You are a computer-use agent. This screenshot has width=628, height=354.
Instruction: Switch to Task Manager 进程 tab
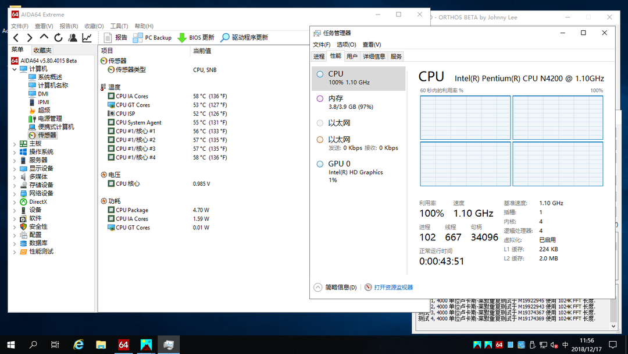[x=319, y=56]
